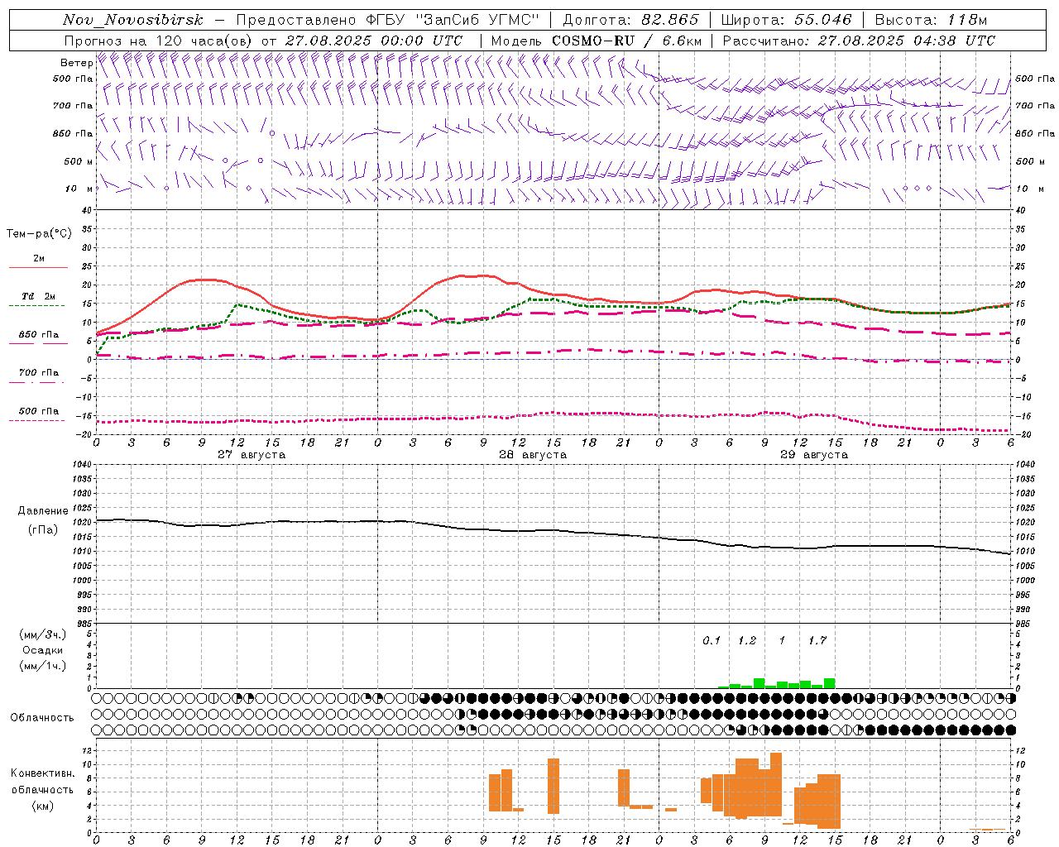The width and height of the screenshot is (1059, 847).
Task: Click the "Высота: 118м" header value
Action: click(931, 20)
